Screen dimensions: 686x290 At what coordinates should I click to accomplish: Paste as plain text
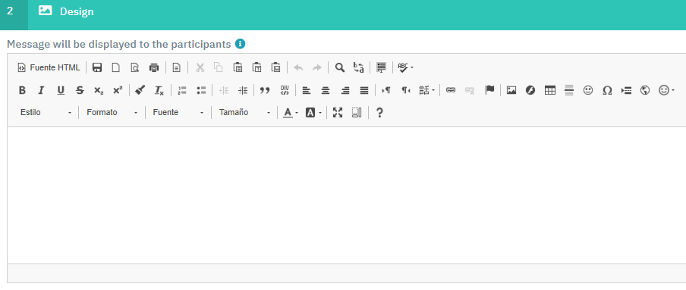[256, 67]
